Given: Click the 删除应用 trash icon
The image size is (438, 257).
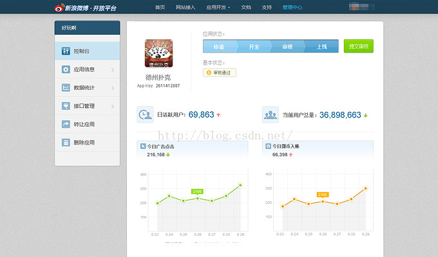Looking at the screenshot, I should [66, 143].
